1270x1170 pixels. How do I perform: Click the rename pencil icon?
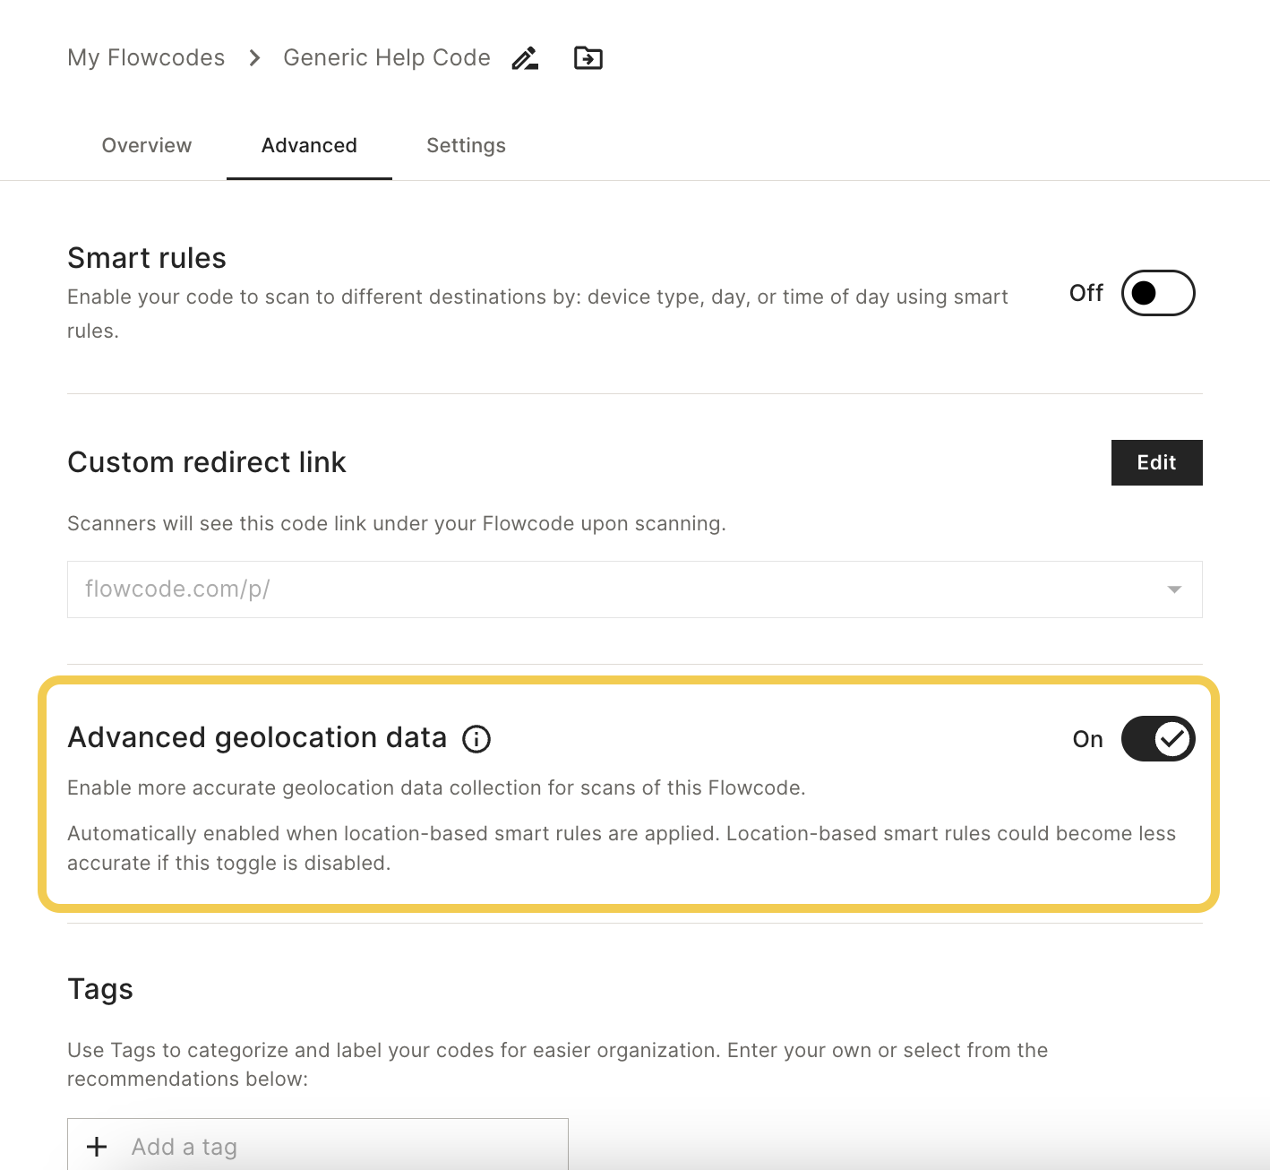[525, 58]
